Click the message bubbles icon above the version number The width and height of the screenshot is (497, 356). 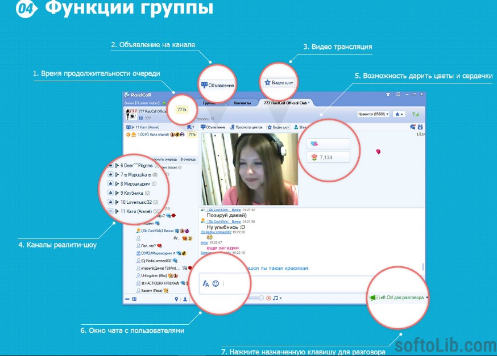pyautogui.click(x=412, y=127)
